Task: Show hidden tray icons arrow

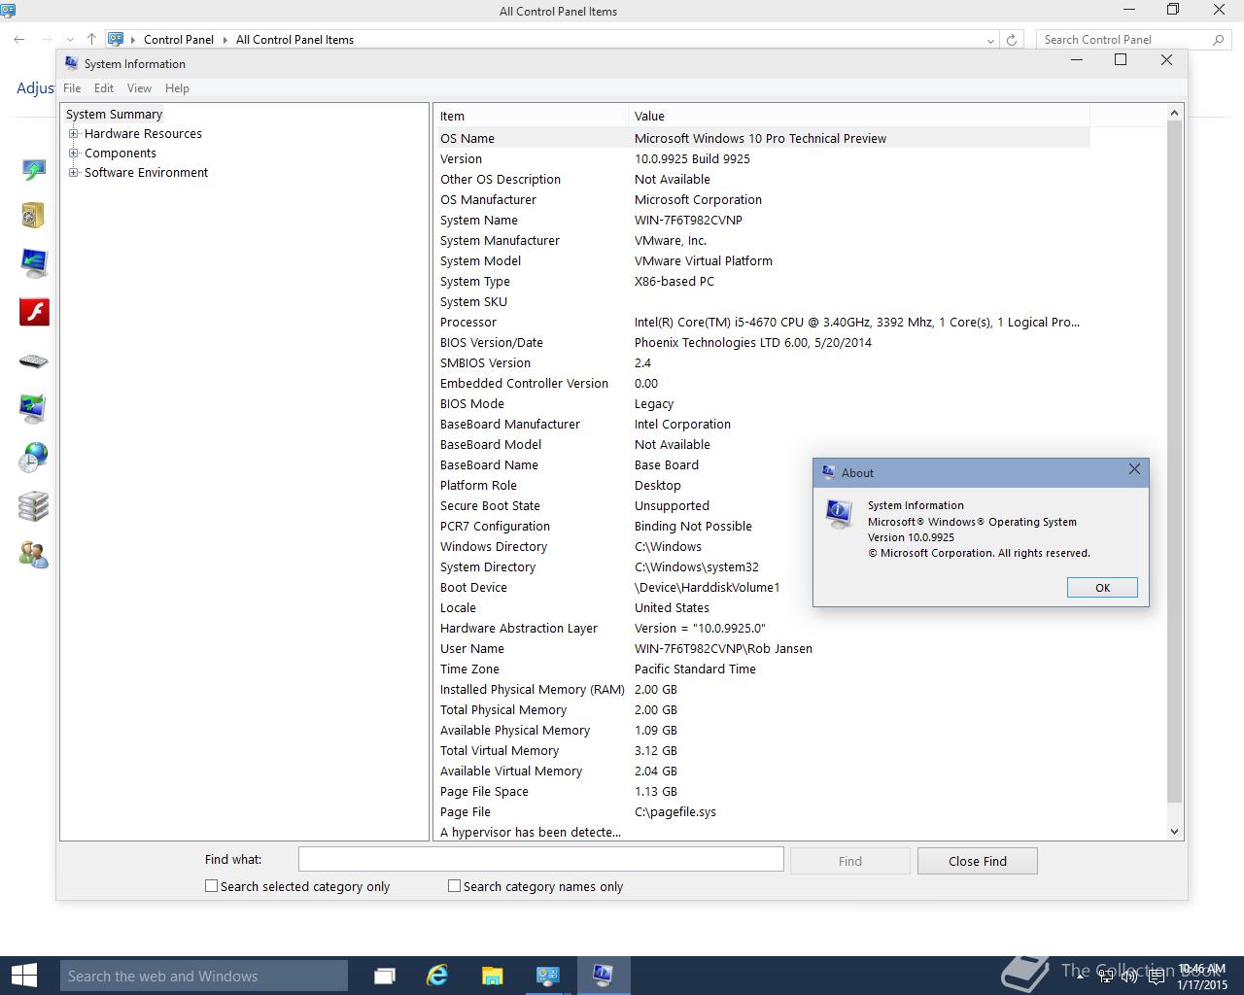Action: tap(1081, 976)
